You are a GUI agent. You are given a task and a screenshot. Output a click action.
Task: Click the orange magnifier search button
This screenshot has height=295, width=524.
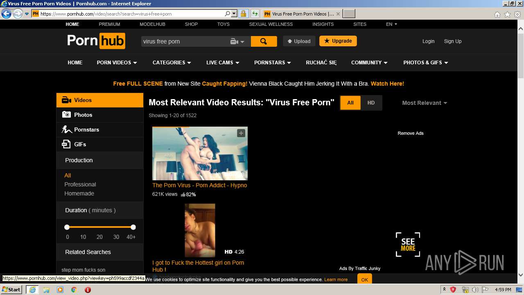click(264, 41)
